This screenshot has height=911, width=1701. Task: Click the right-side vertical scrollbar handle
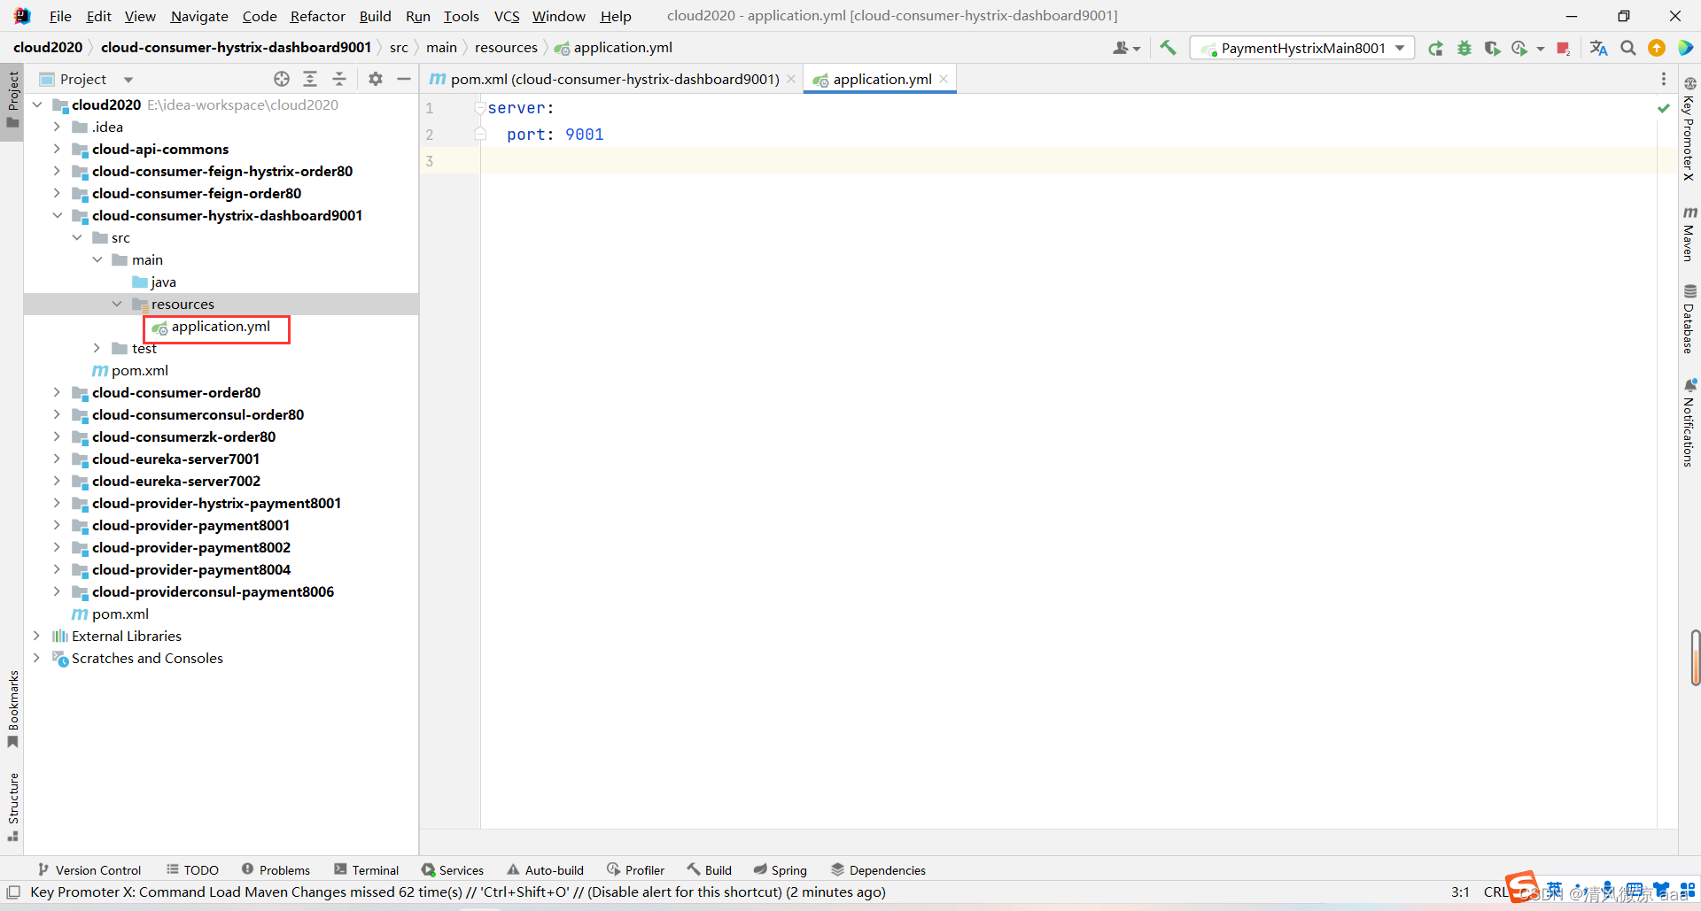pos(1695,658)
